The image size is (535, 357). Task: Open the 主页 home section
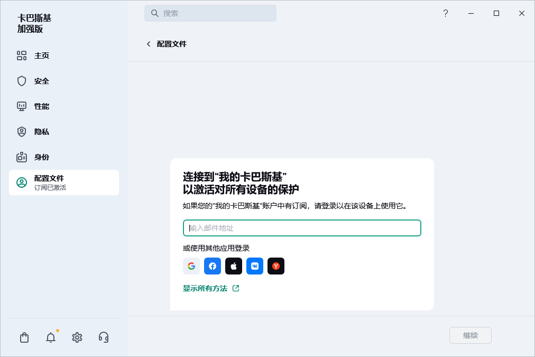point(41,56)
